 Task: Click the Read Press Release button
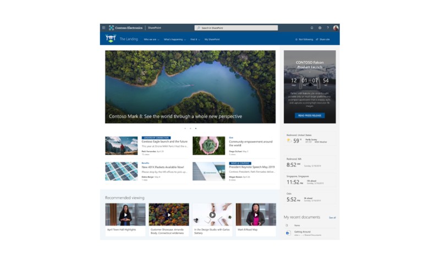click(310, 116)
